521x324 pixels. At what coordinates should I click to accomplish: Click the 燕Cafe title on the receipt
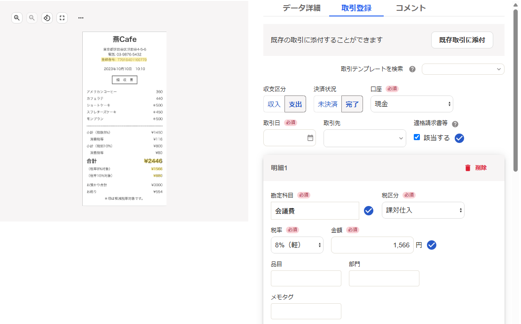point(125,39)
